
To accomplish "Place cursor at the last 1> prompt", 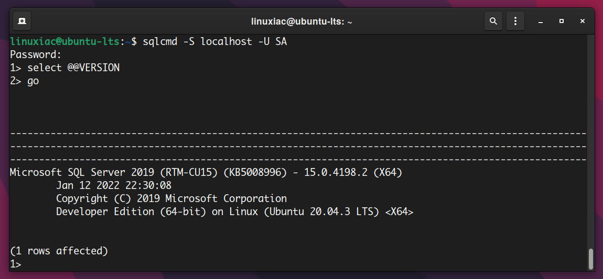I will tap(16, 264).
